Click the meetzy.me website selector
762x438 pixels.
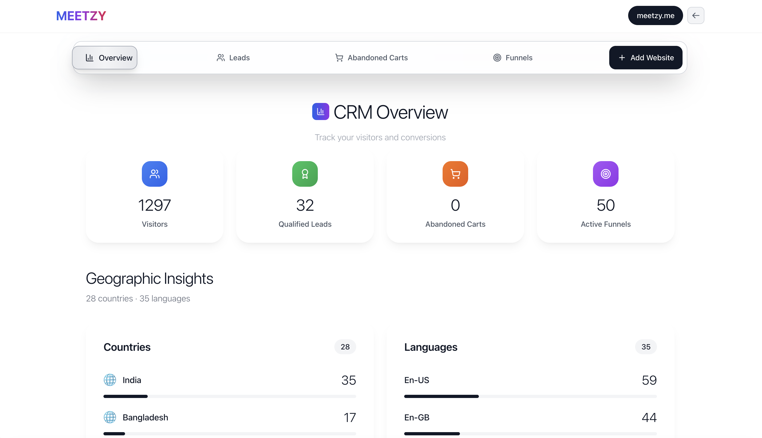(x=655, y=16)
